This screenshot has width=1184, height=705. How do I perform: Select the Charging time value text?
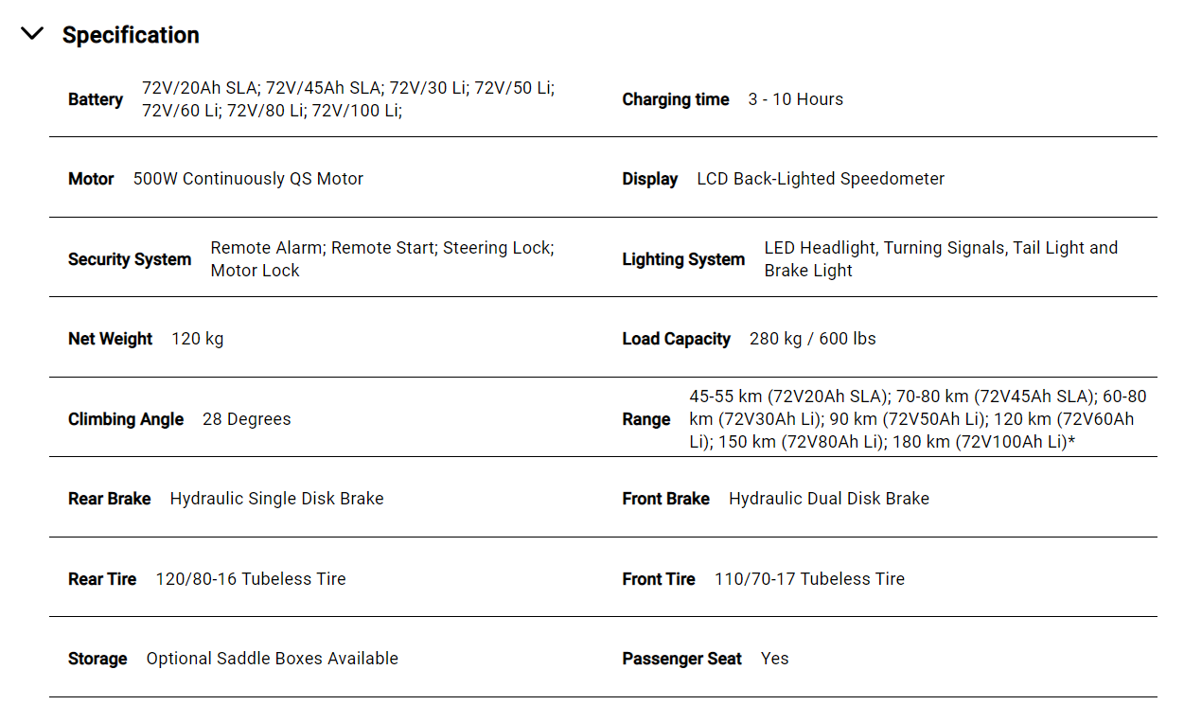[795, 99]
